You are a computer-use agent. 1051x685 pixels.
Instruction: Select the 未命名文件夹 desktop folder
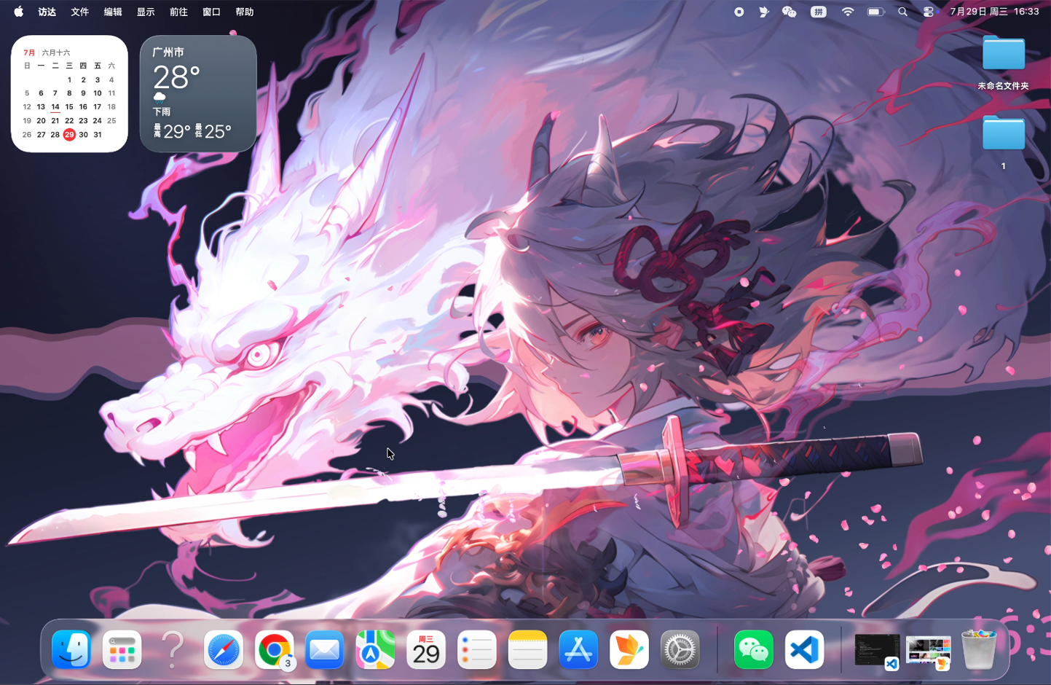pyautogui.click(x=1004, y=63)
